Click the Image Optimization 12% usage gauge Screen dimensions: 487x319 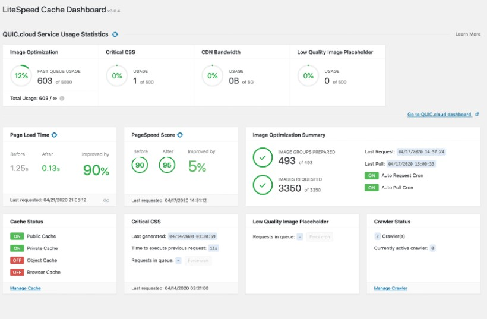tap(21, 76)
